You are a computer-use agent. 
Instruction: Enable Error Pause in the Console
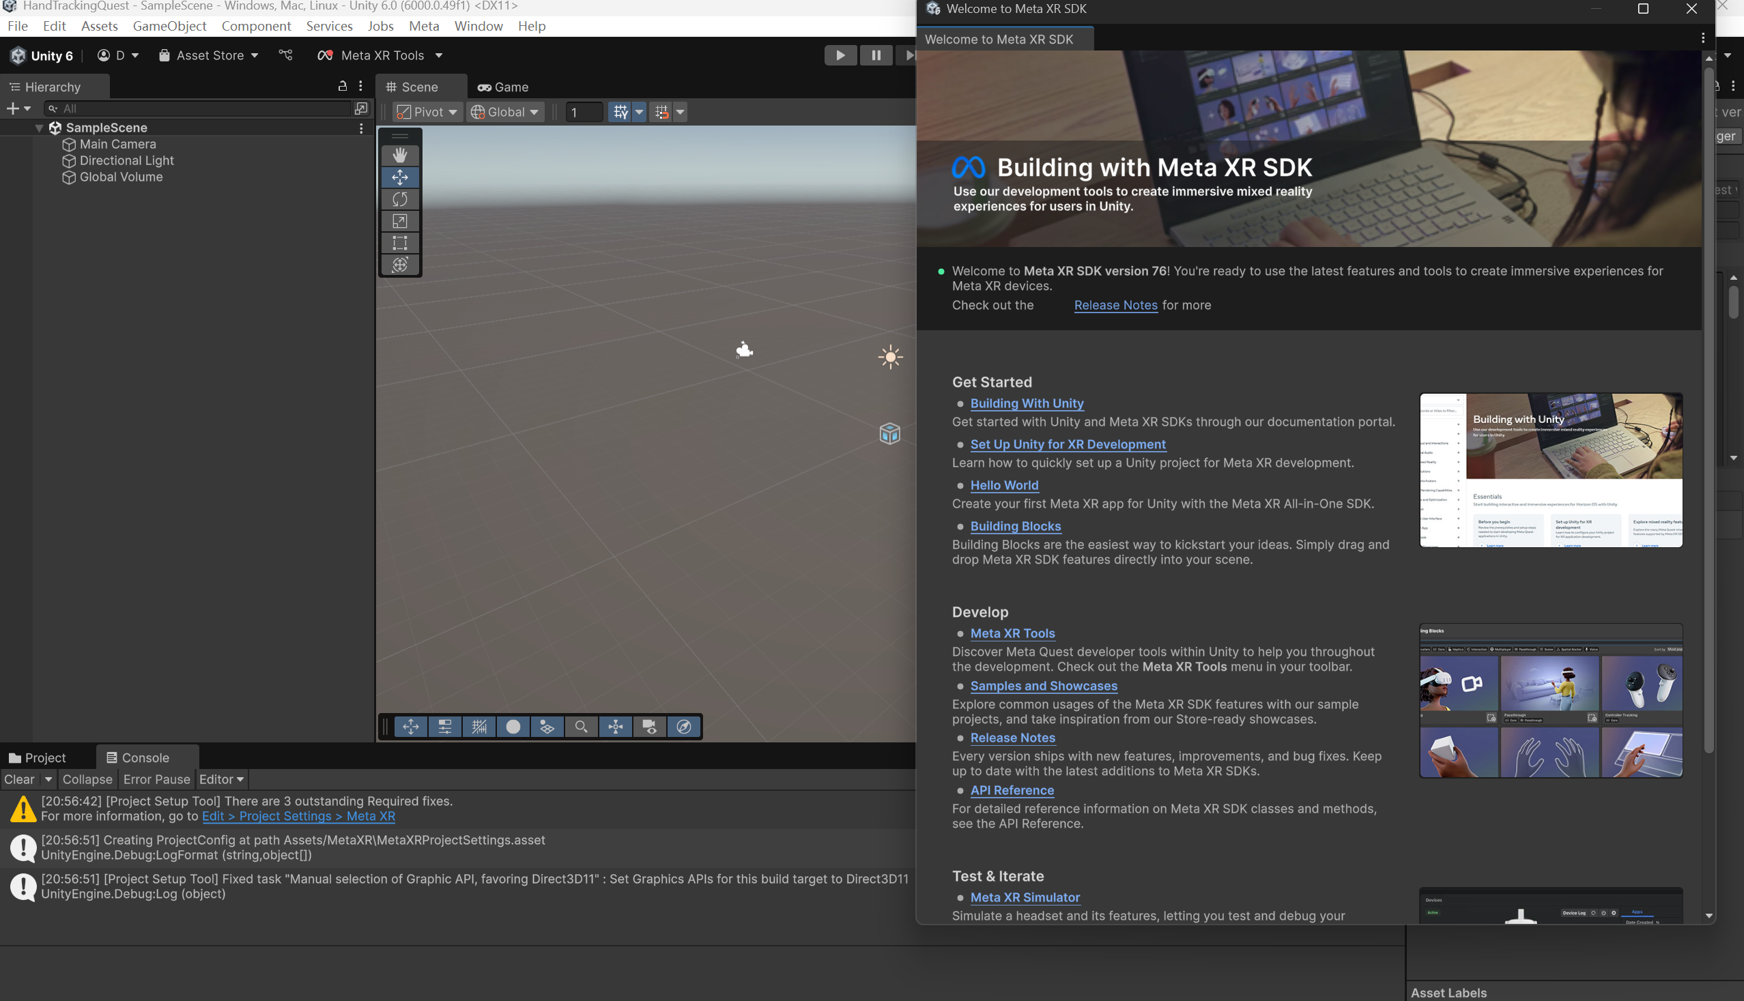[157, 779]
